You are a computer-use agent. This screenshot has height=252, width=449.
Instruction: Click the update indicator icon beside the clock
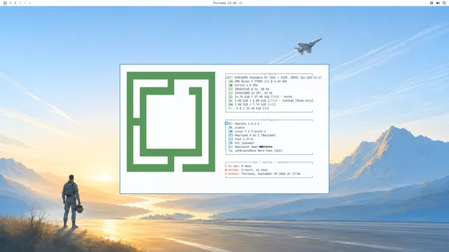(x=241, y=3)
